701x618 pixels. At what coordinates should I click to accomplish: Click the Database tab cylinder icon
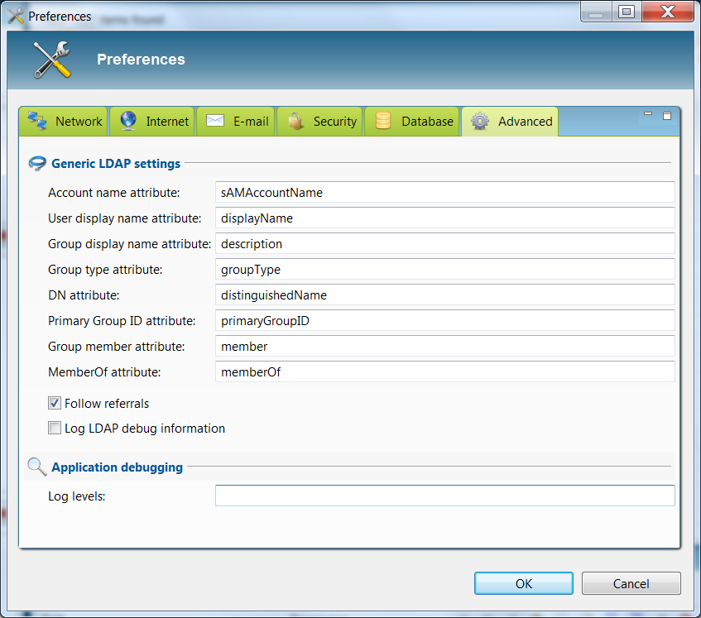(383, 121)
